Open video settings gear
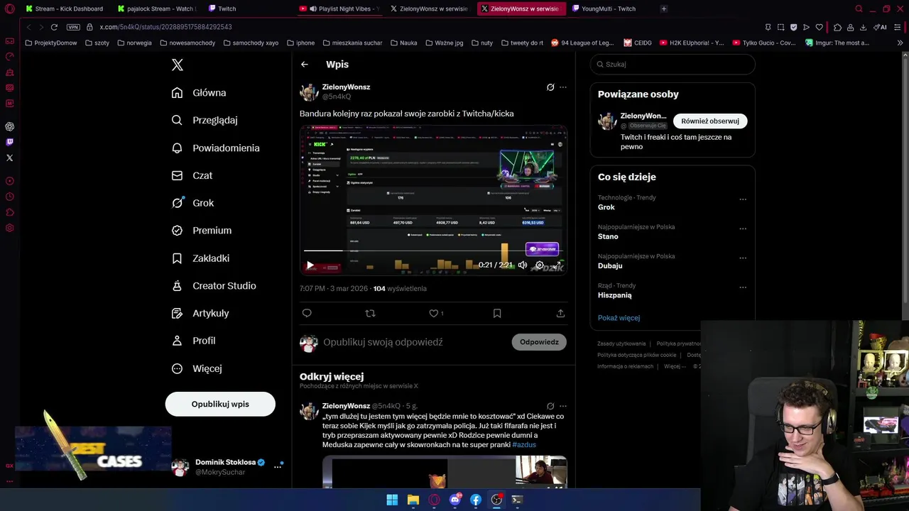This screenshot has width=909, height=511. coord(540,265)
